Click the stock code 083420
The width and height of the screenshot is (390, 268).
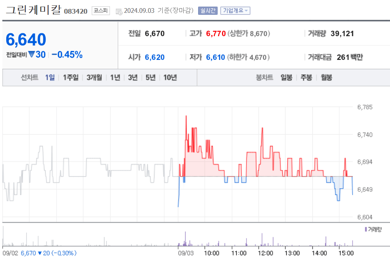pos(76,11)
